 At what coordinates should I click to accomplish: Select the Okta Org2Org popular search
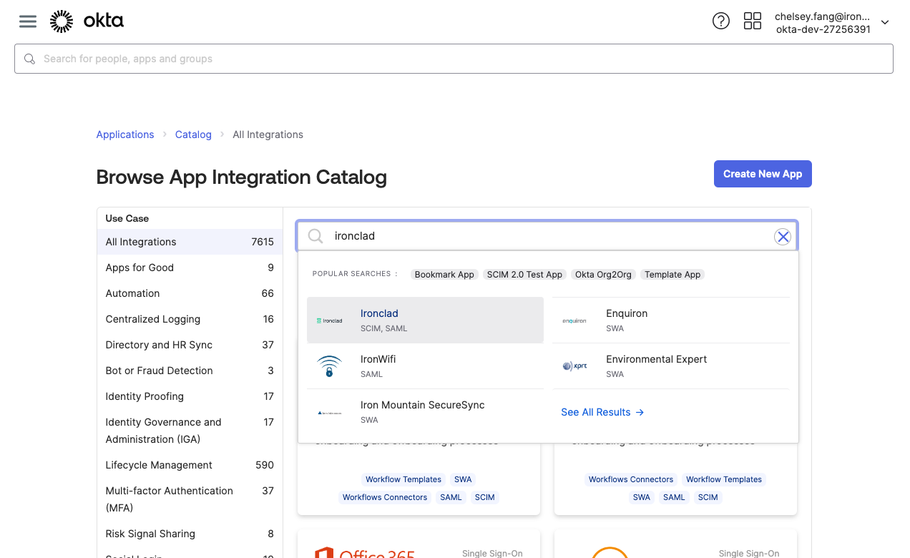click(x=603, y=275)
